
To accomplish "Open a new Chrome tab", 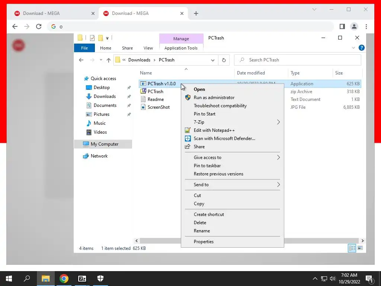I will 196,13.
